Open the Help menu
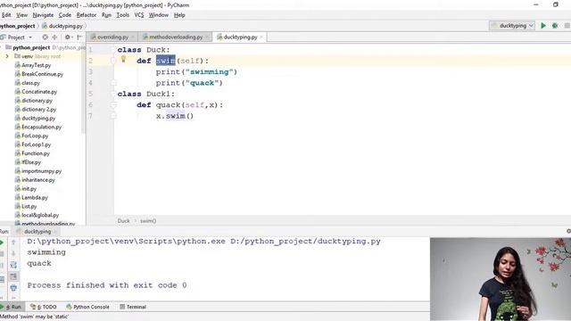This screenshot has height=321, width=571. (x=179, y=15)
